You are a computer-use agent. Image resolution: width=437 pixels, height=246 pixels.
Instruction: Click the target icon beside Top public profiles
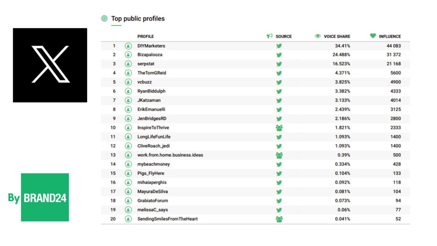click(105, 19)
